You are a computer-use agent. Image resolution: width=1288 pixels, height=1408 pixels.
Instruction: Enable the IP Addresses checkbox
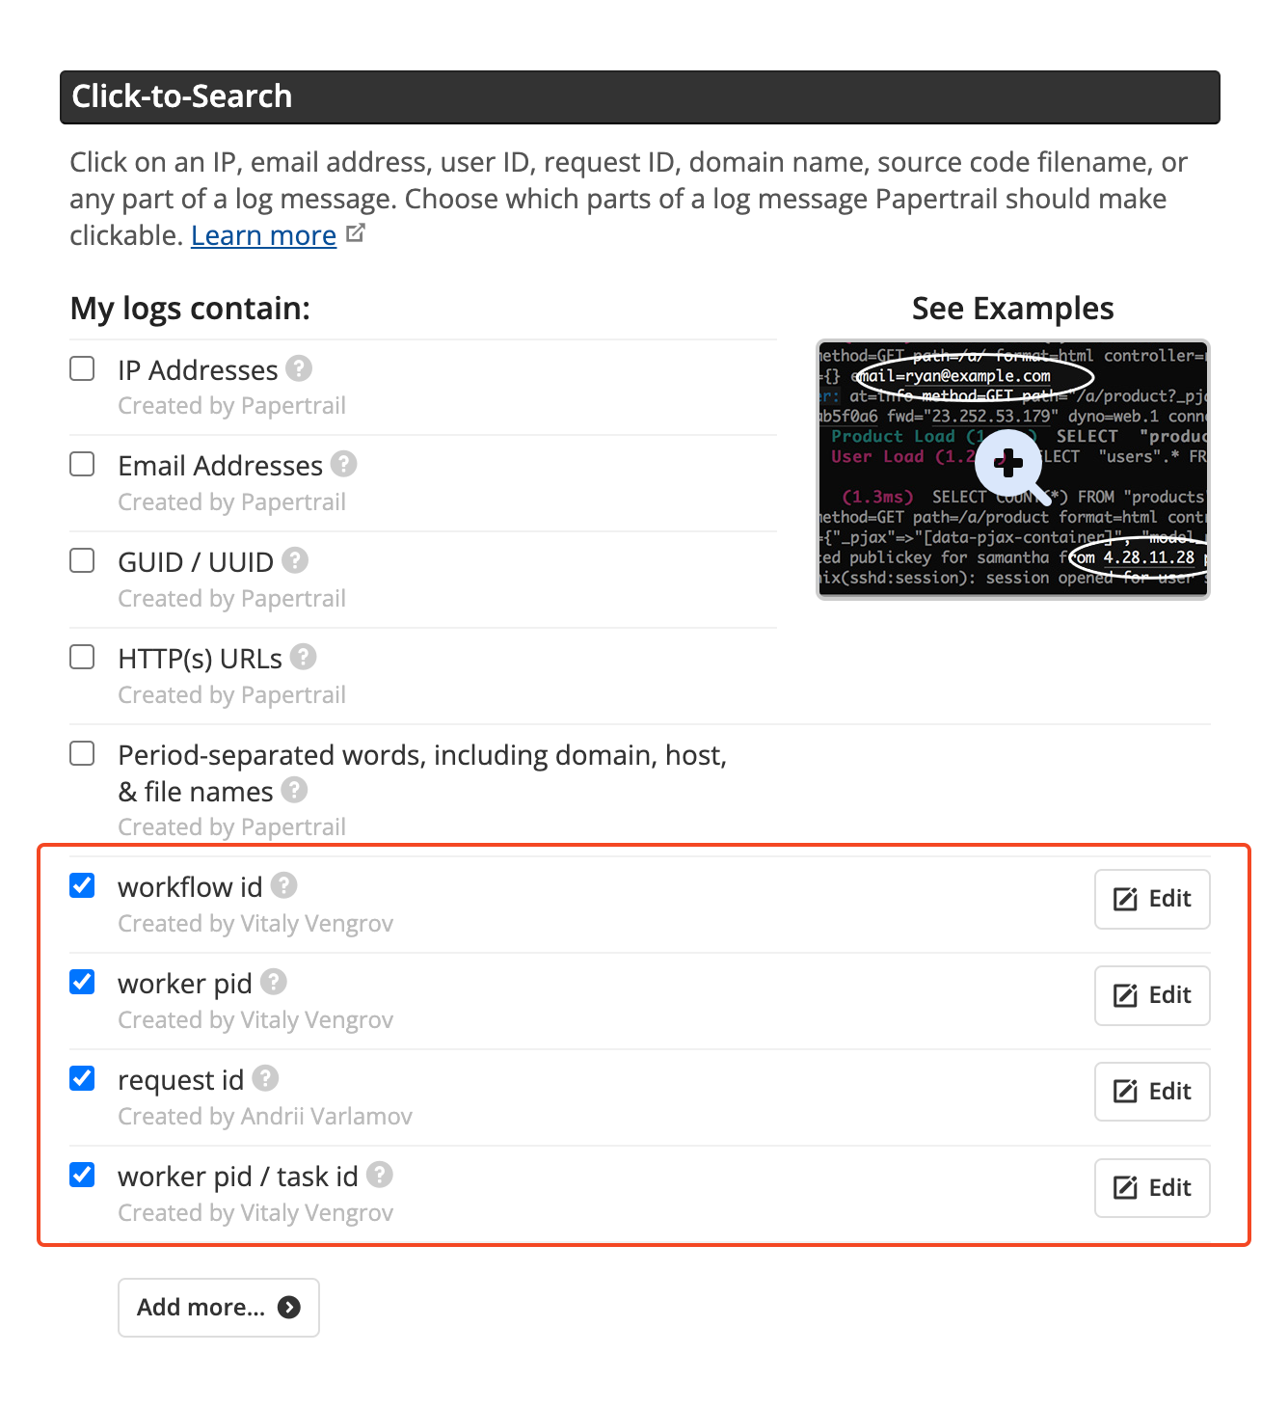(x=82, y=368)
